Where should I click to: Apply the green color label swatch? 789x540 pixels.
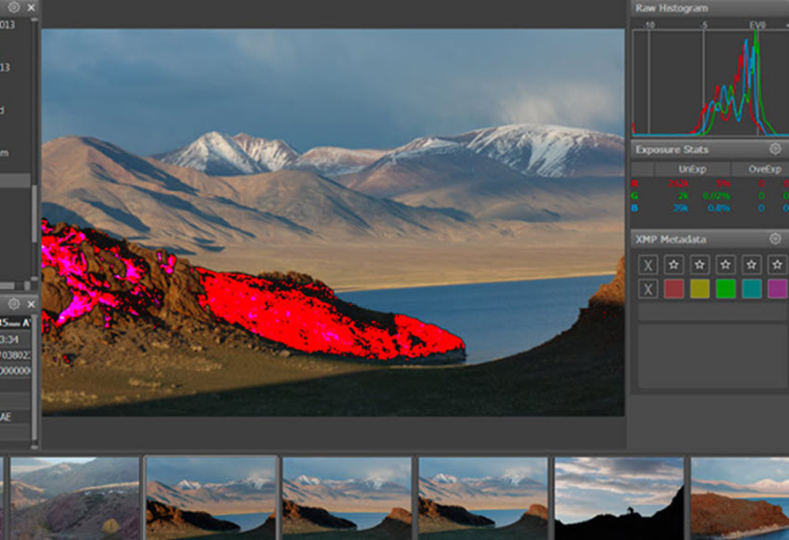[724, 288]
